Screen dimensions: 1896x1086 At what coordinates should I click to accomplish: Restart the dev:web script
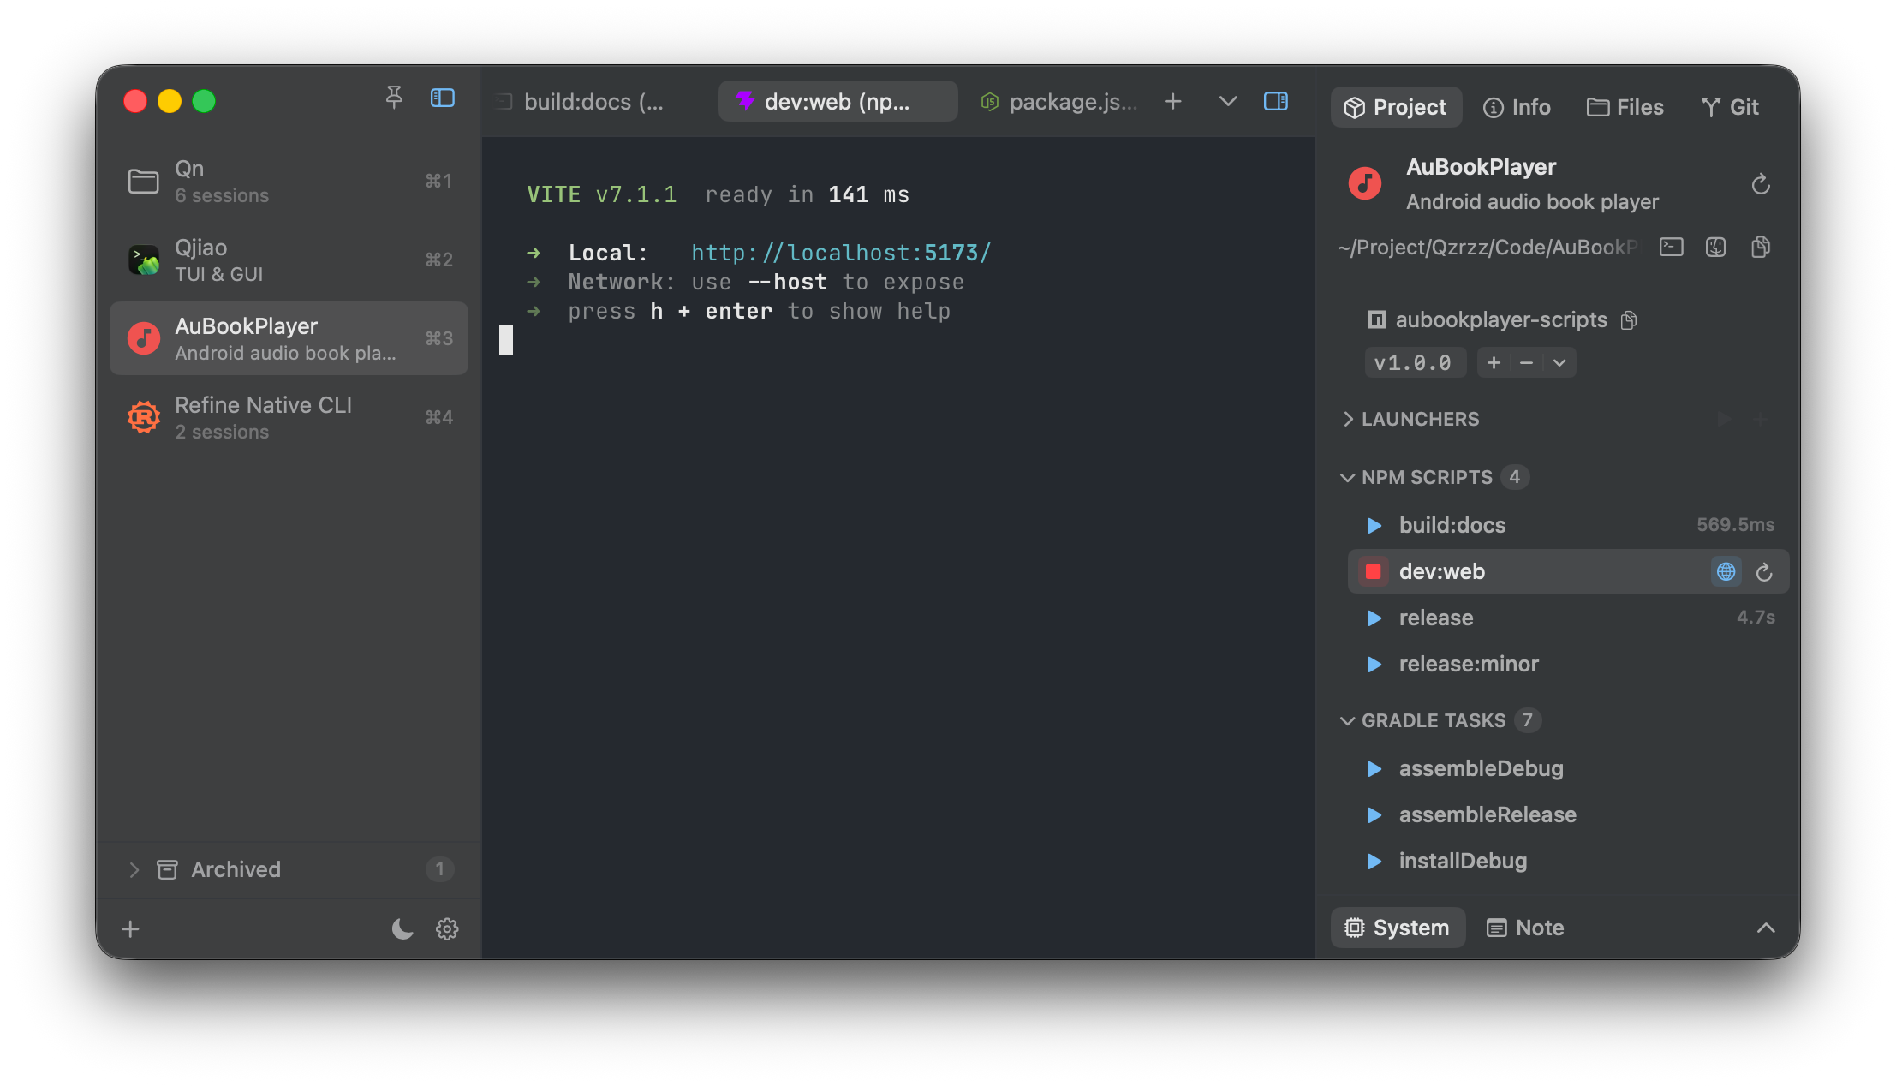[1764, 571]
